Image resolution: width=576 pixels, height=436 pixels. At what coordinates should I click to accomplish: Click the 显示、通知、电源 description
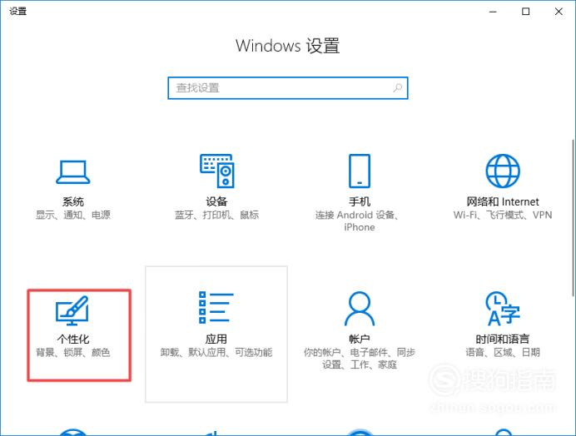pos(72,215)
